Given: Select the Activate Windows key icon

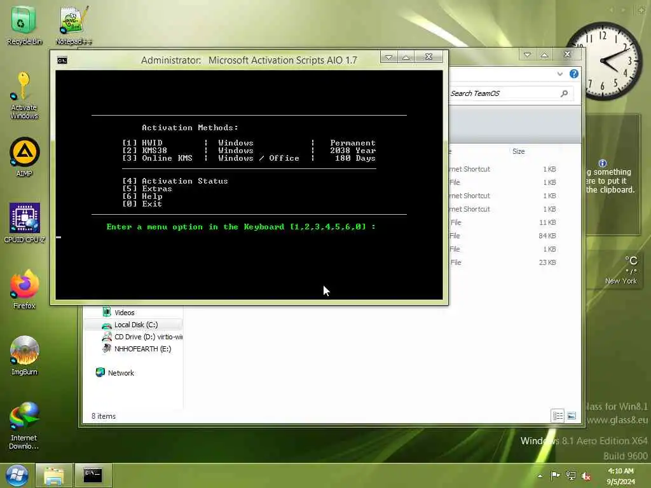Looking at the screenshot, I should [x=24, y=95].
